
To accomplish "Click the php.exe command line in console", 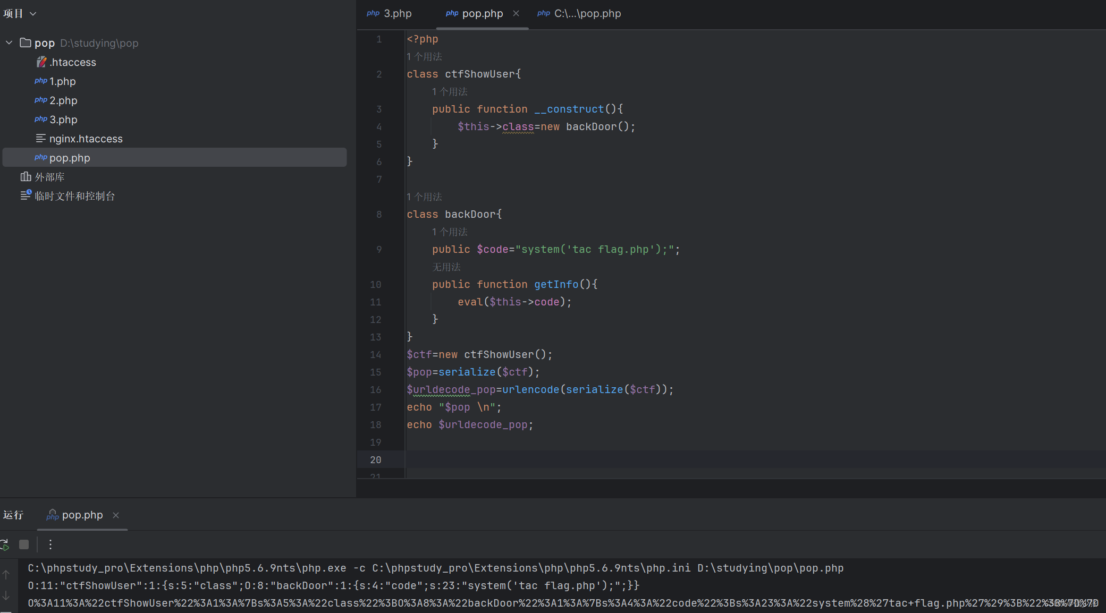I will point(436,568).
